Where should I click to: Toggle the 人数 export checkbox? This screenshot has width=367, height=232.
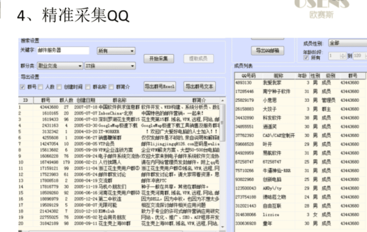(x=41, y=87)
